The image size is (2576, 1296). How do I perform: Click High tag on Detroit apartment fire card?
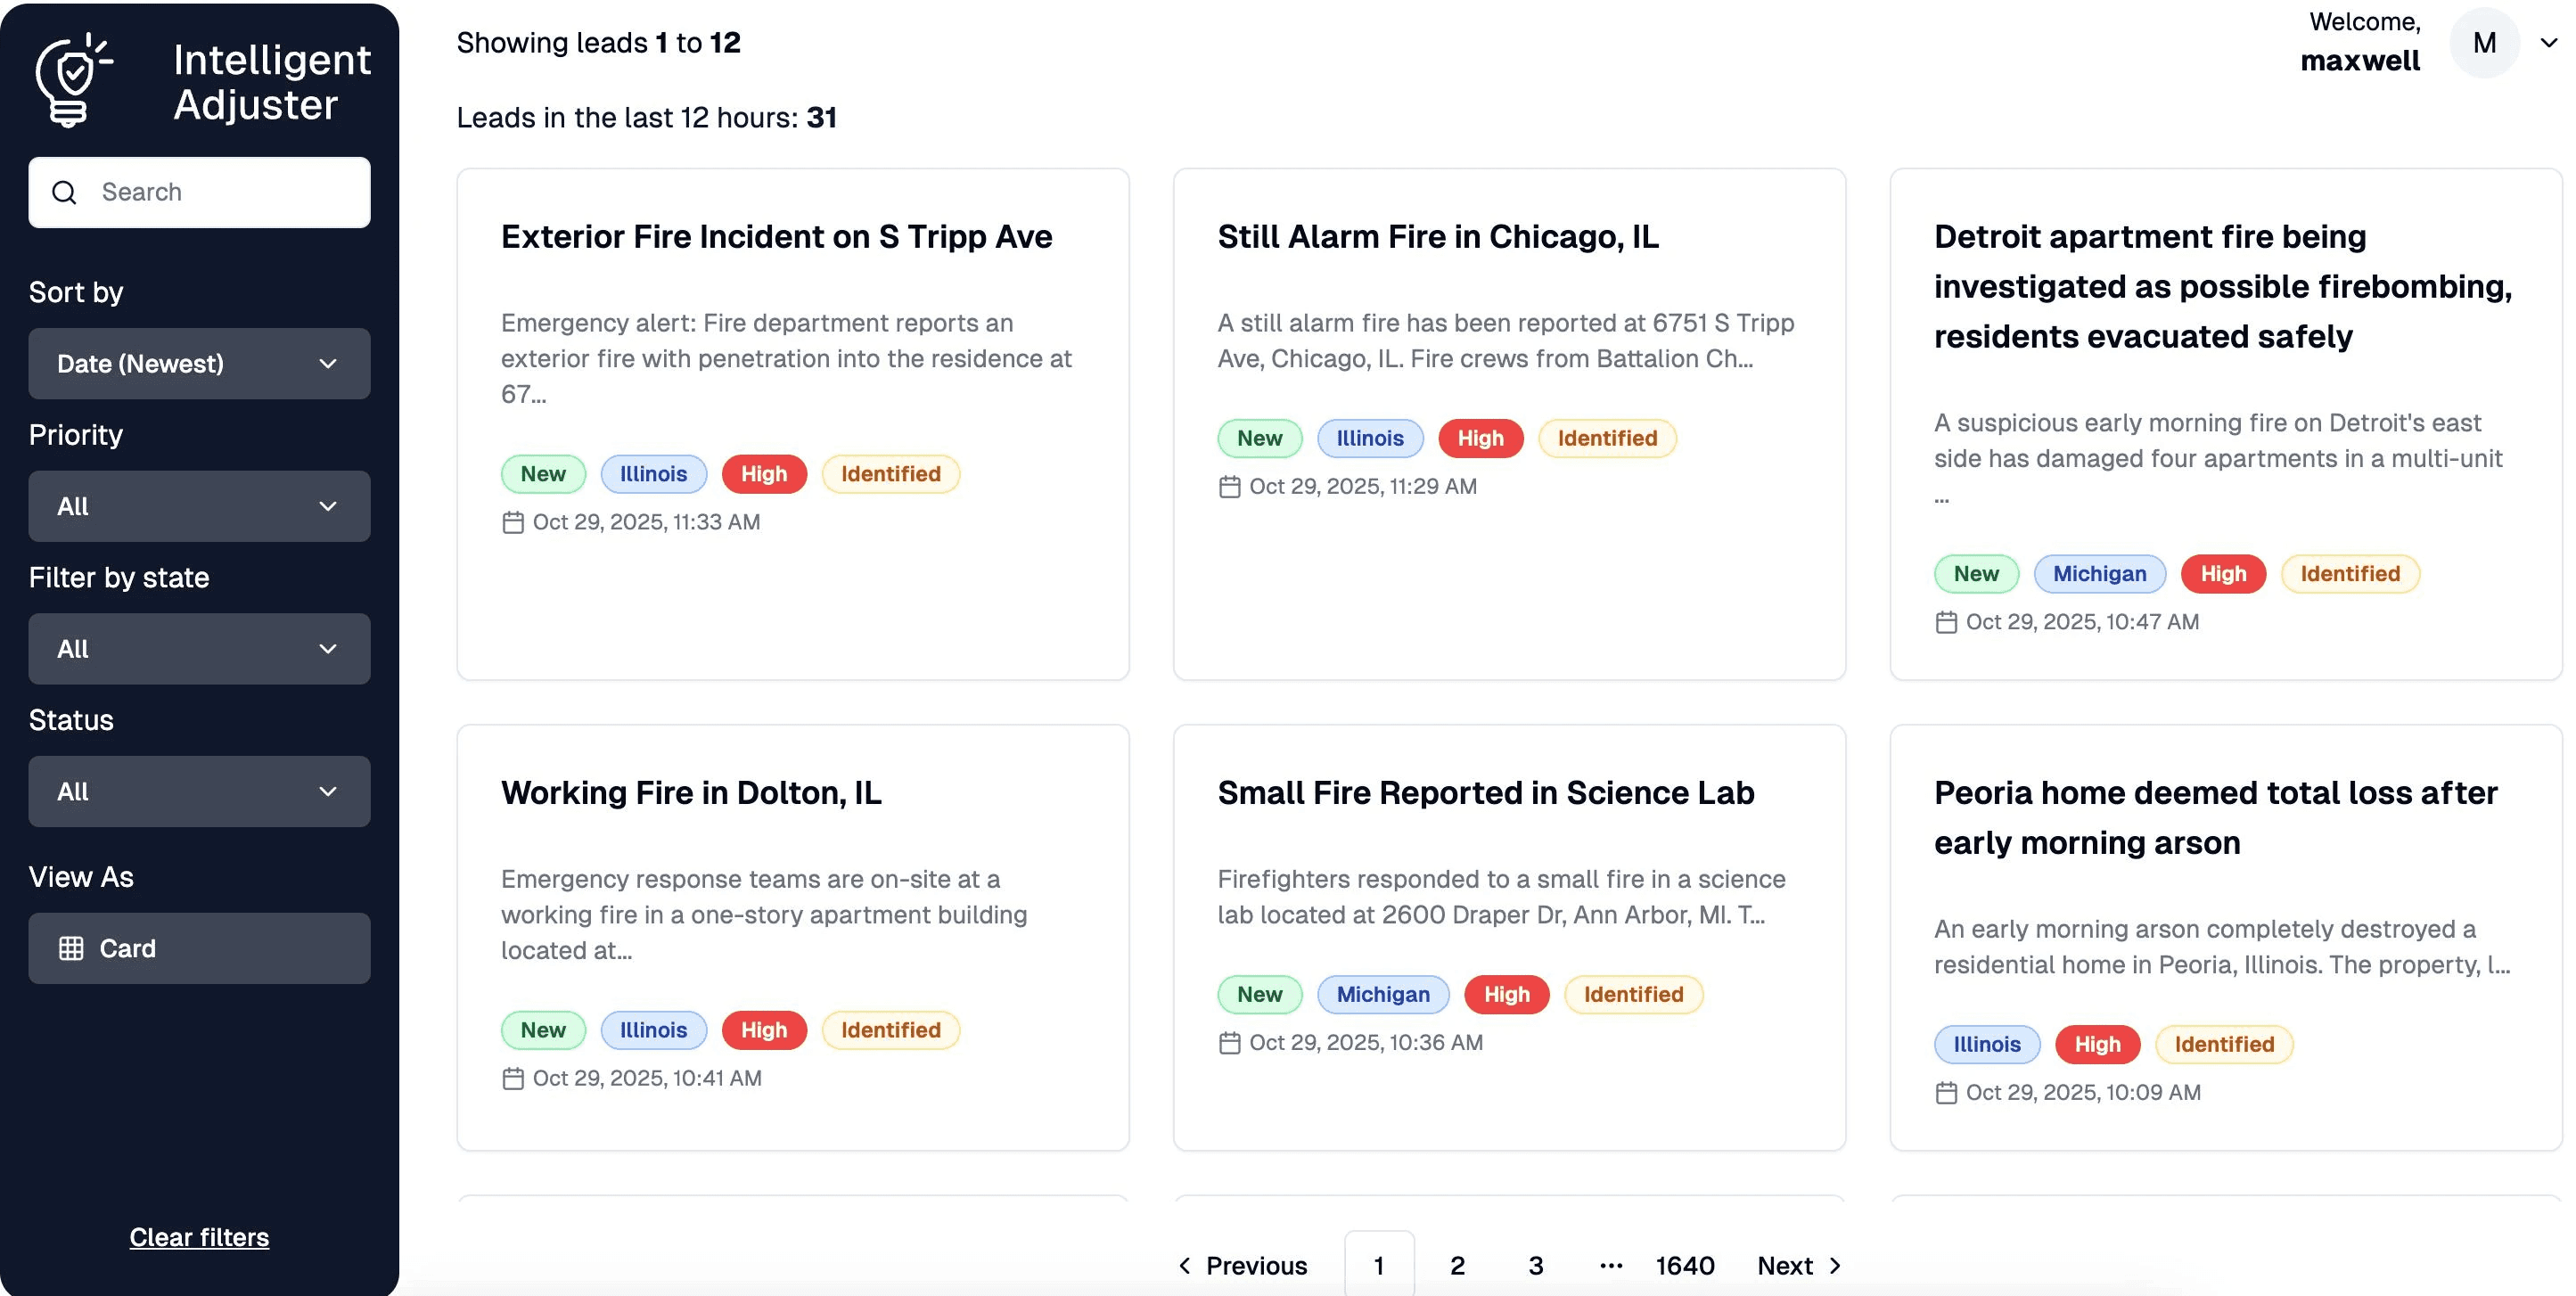pos(2224,574)
